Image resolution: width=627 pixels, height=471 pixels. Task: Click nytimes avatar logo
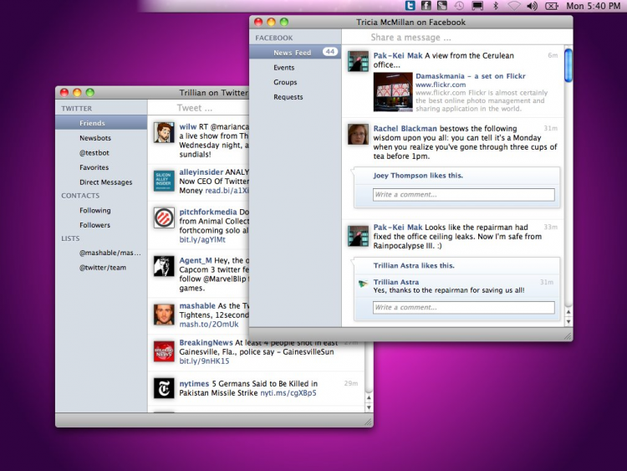pos(164,388)
